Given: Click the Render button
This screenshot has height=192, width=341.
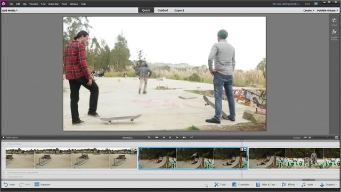Looking at the screenshot, I should click(x=297, y=138).
